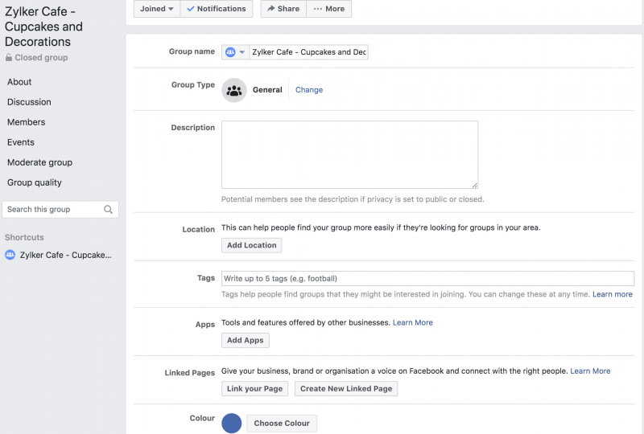
Task: Open the More options menu
Action: [x=328, y=9]
